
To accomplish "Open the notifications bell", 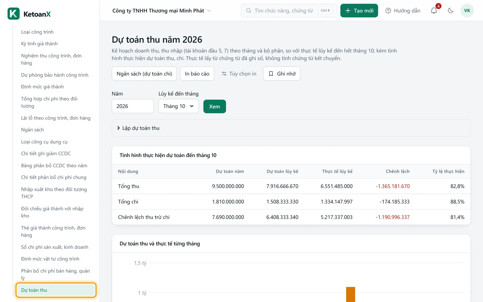I will [434, 11].
